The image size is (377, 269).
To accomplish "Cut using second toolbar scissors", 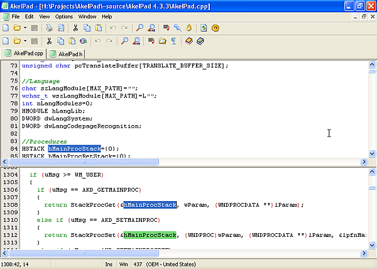I will pos(49,41).
